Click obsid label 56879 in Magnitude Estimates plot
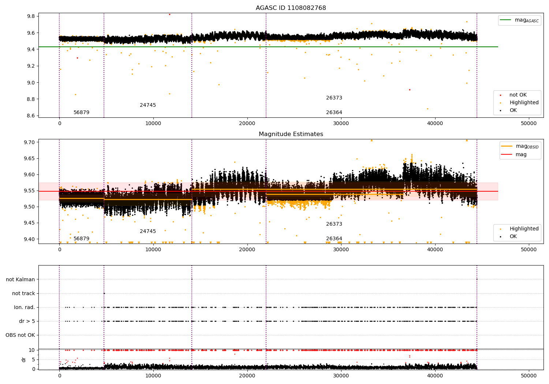The width and height of the screenshot is (549, 384). [x=81, y=239]
